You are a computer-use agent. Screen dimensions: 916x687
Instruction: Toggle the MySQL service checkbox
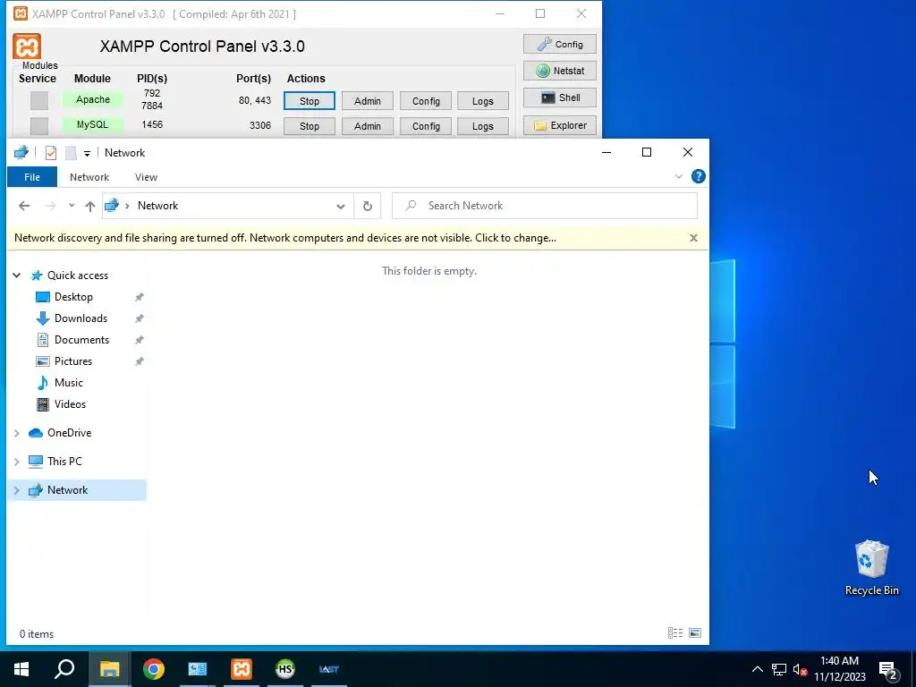pyautogui.click(x=39, y=125)
